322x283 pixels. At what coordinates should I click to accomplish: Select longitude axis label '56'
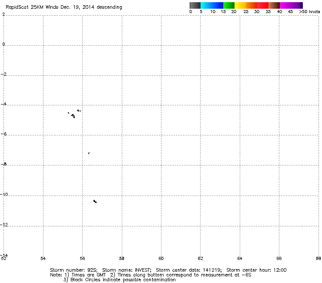(82, 258)
